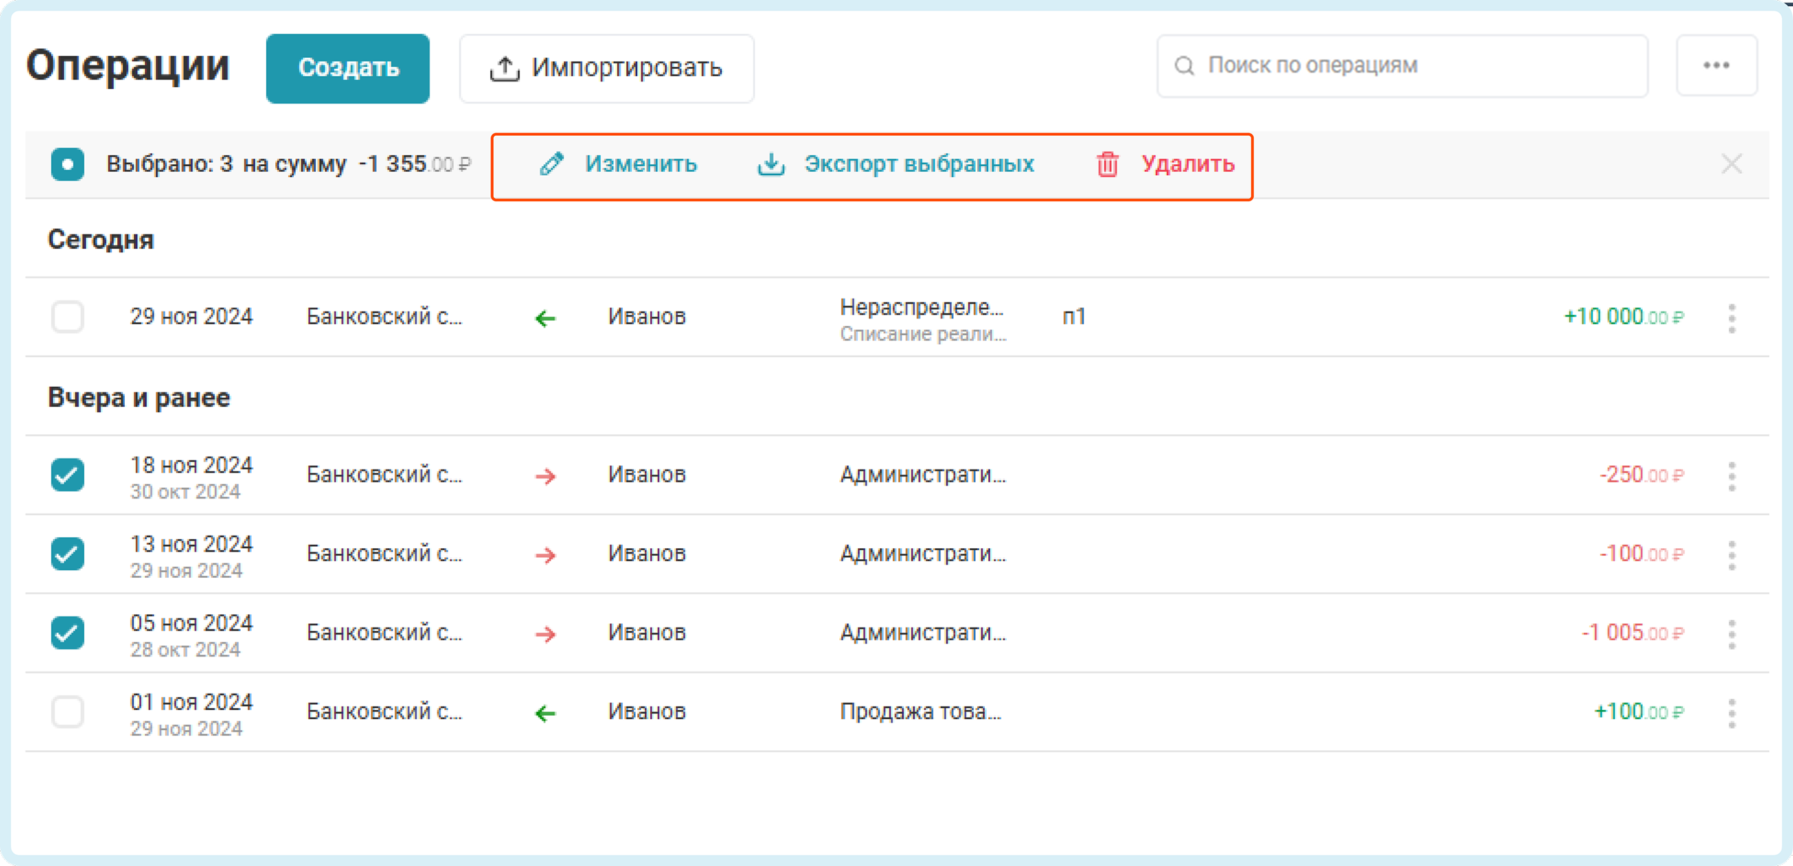1793x866 pixels.
Task: Open the kebab menu for the -250 operation
Action: pyautogui.click(x=1731, y=476)
